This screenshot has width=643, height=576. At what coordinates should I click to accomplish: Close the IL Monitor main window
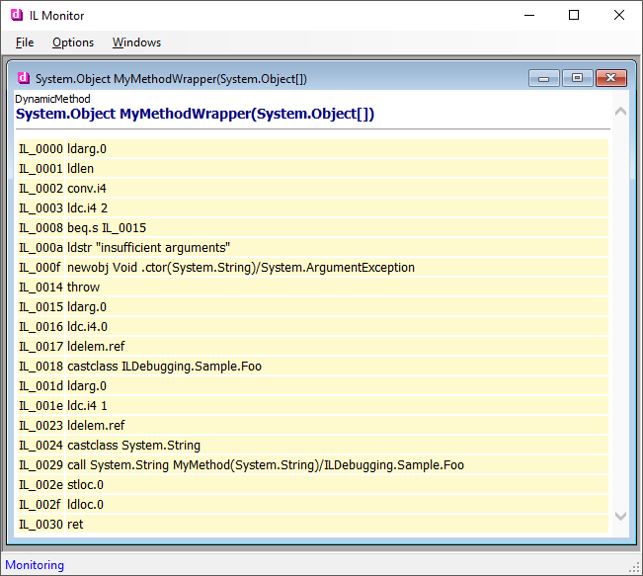(x=619, y=15)
